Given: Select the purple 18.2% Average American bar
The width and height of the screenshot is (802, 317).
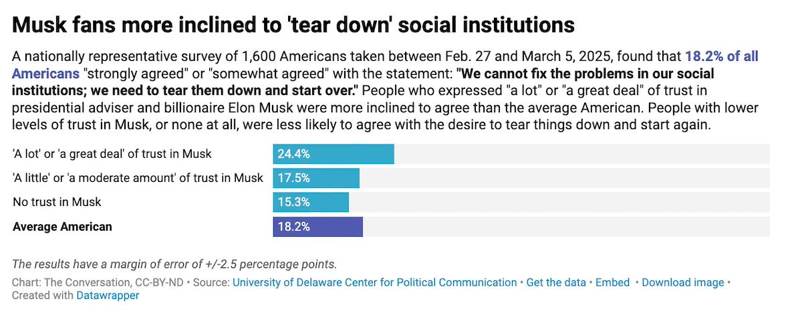Looking at the screenshot, I should click(317, 227).
